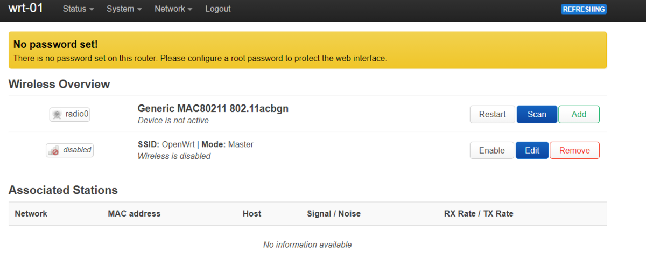The height and width of the screenshot is (272, 646).
Task: Go to wrt-01 hostname home link
Action: (x=26, y=9)
